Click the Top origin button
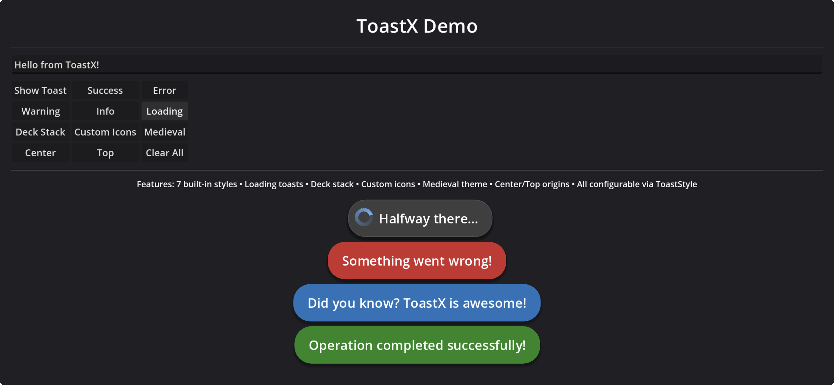The height and width of the screenshot is (385, 834). point(105,153)
